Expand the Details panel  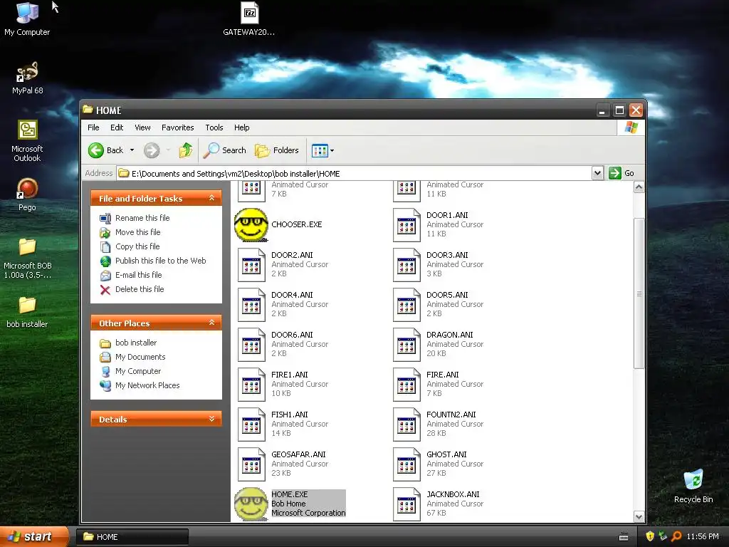tap(211, 419)
